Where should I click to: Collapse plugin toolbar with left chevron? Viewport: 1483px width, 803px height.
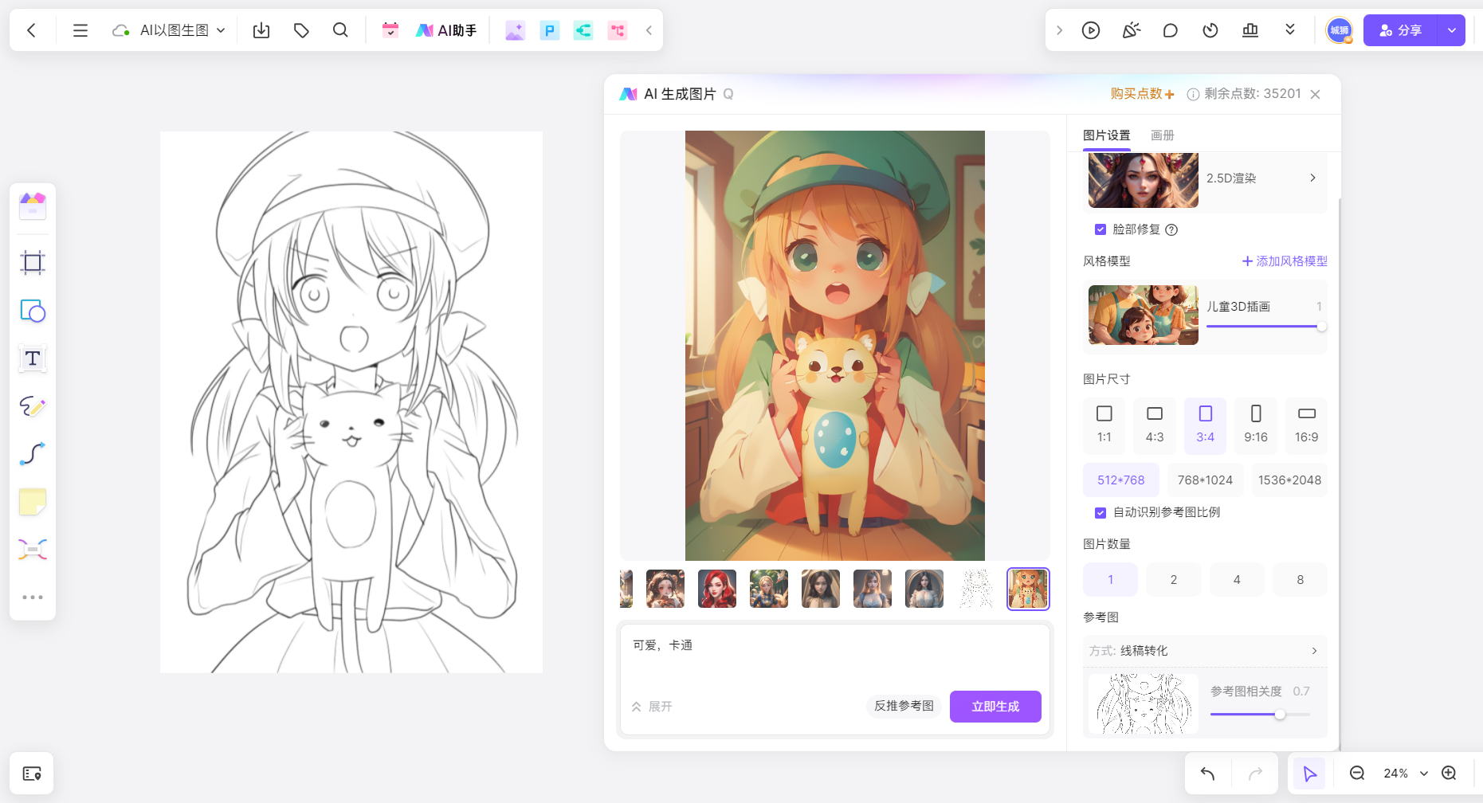point(649,30)
